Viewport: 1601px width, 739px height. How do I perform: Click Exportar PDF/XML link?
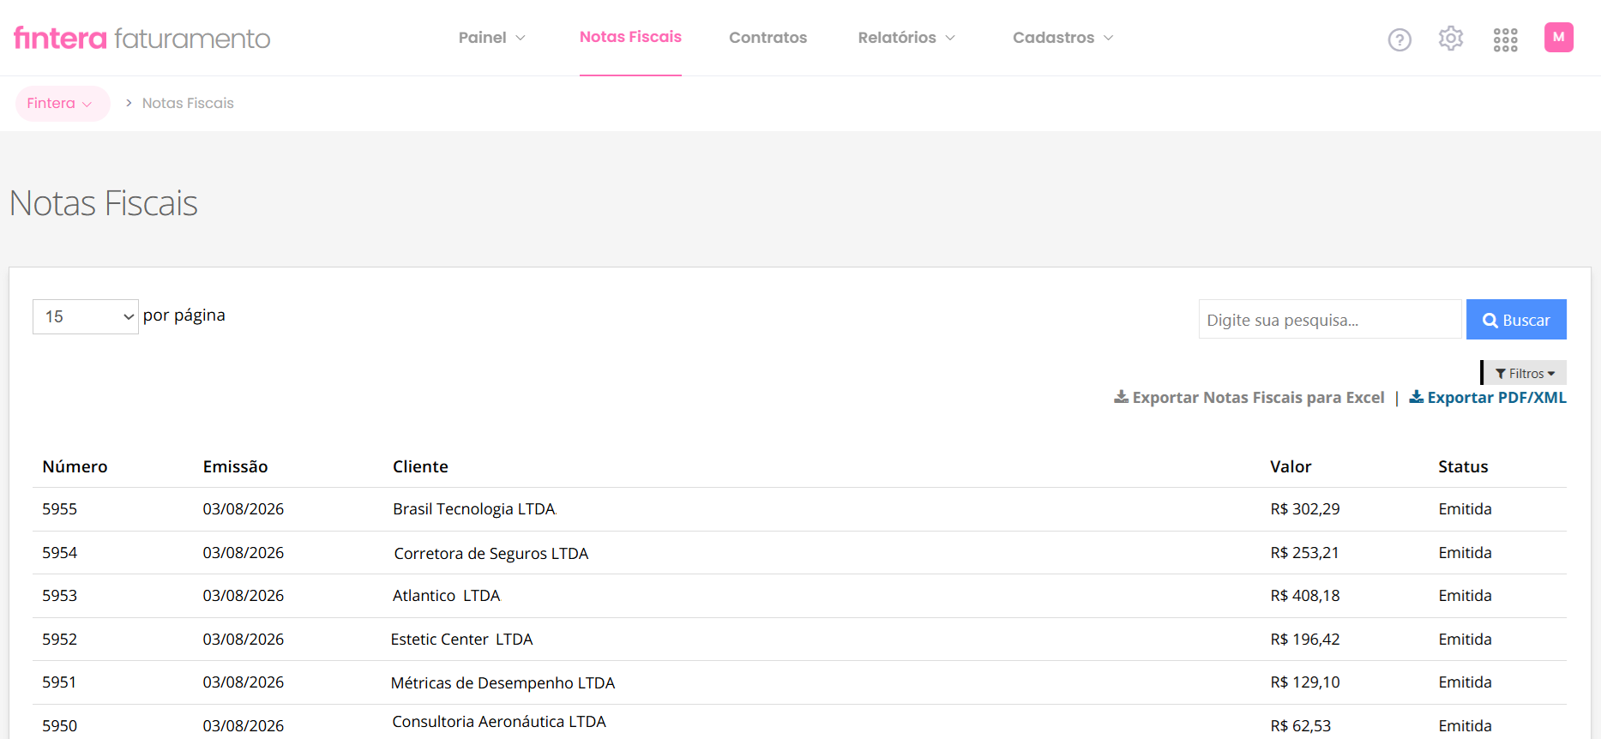coord(1488,397)
